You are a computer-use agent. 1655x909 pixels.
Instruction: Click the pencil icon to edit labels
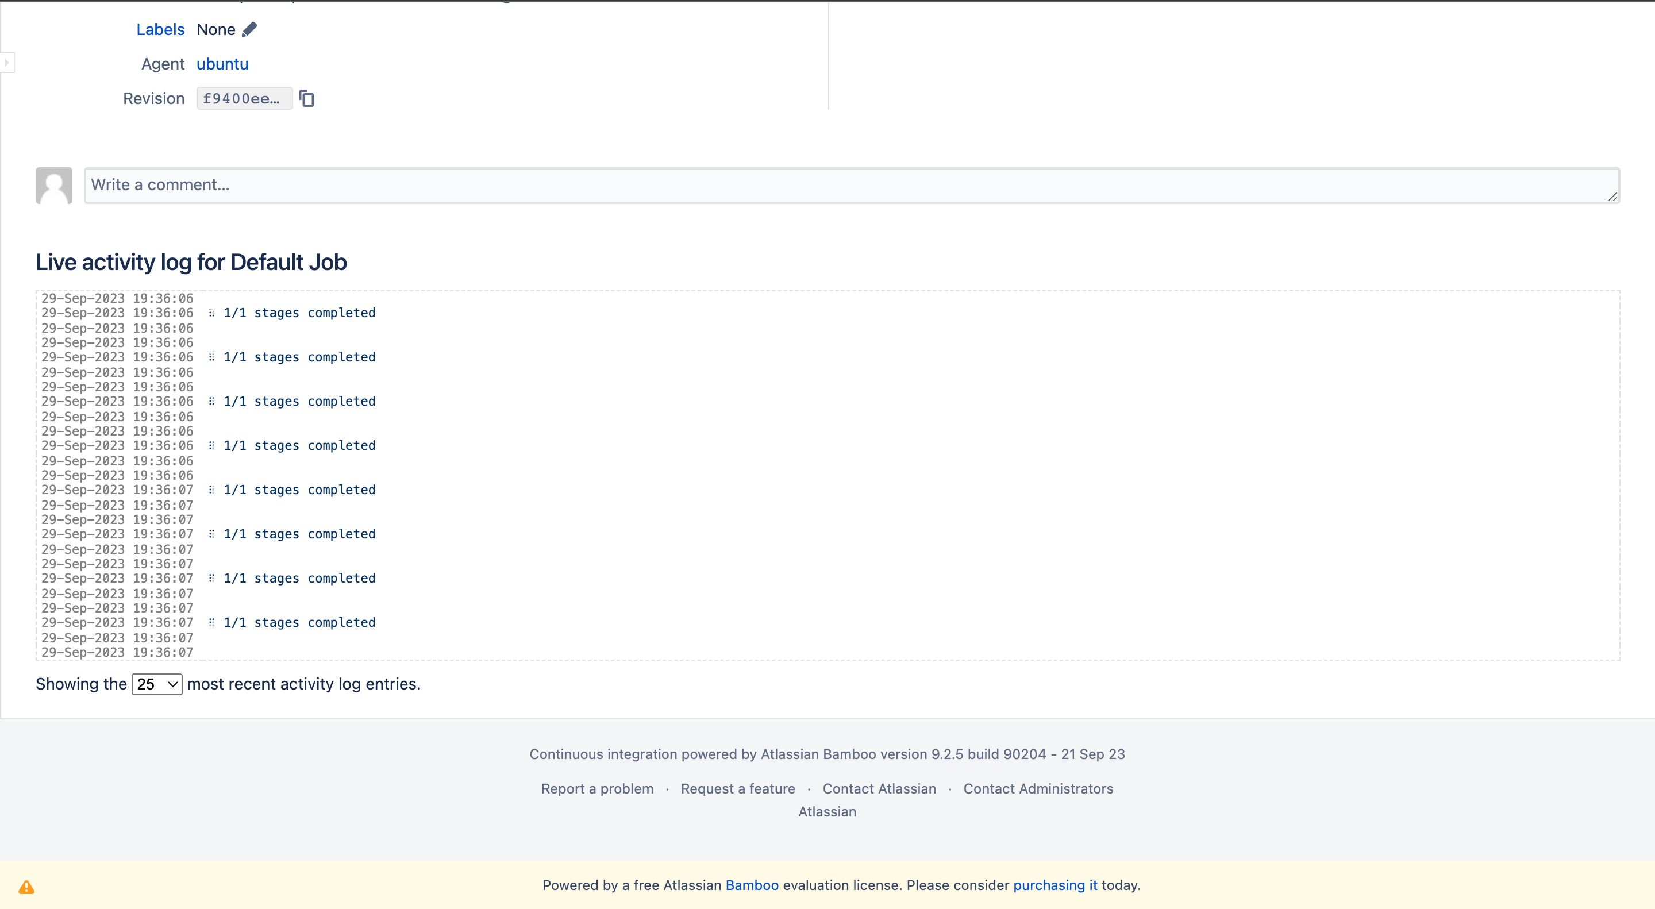point(249,29)
